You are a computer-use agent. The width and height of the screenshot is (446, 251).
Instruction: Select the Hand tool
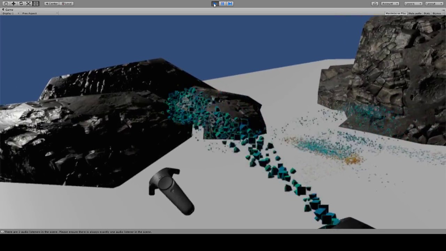point(6,3)
